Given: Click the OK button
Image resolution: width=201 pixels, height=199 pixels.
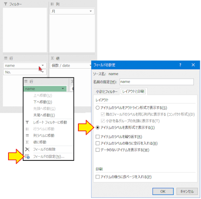Looking at the screenshot, I should click(163, 191).
